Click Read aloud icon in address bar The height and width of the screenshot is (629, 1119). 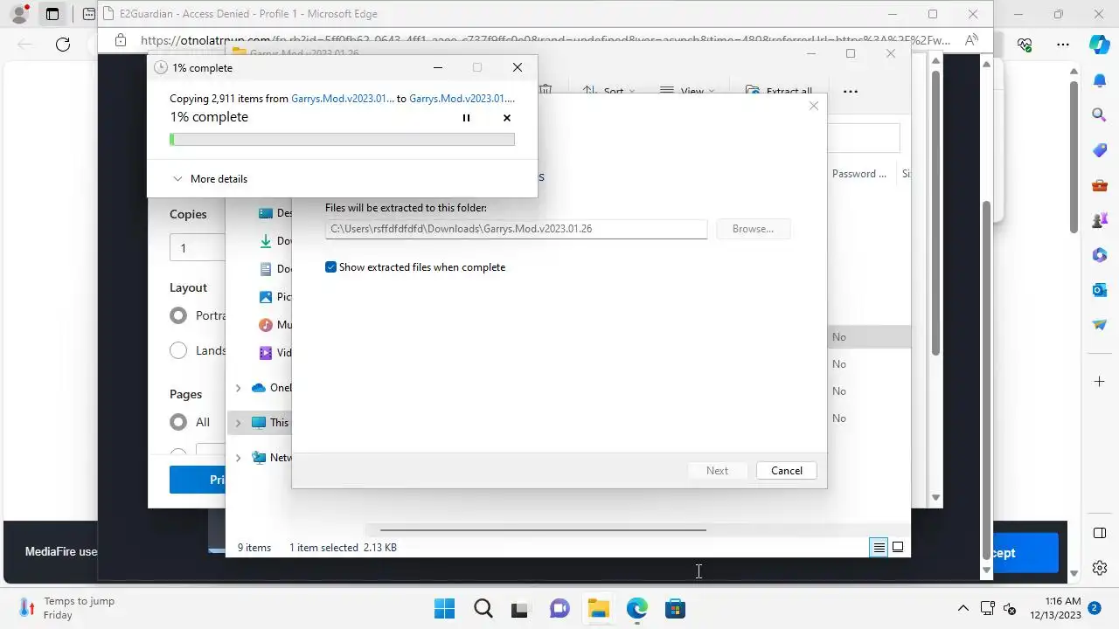[x=970, y=40]
